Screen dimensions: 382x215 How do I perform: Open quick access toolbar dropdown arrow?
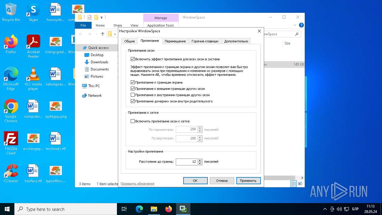coord(101,17)
